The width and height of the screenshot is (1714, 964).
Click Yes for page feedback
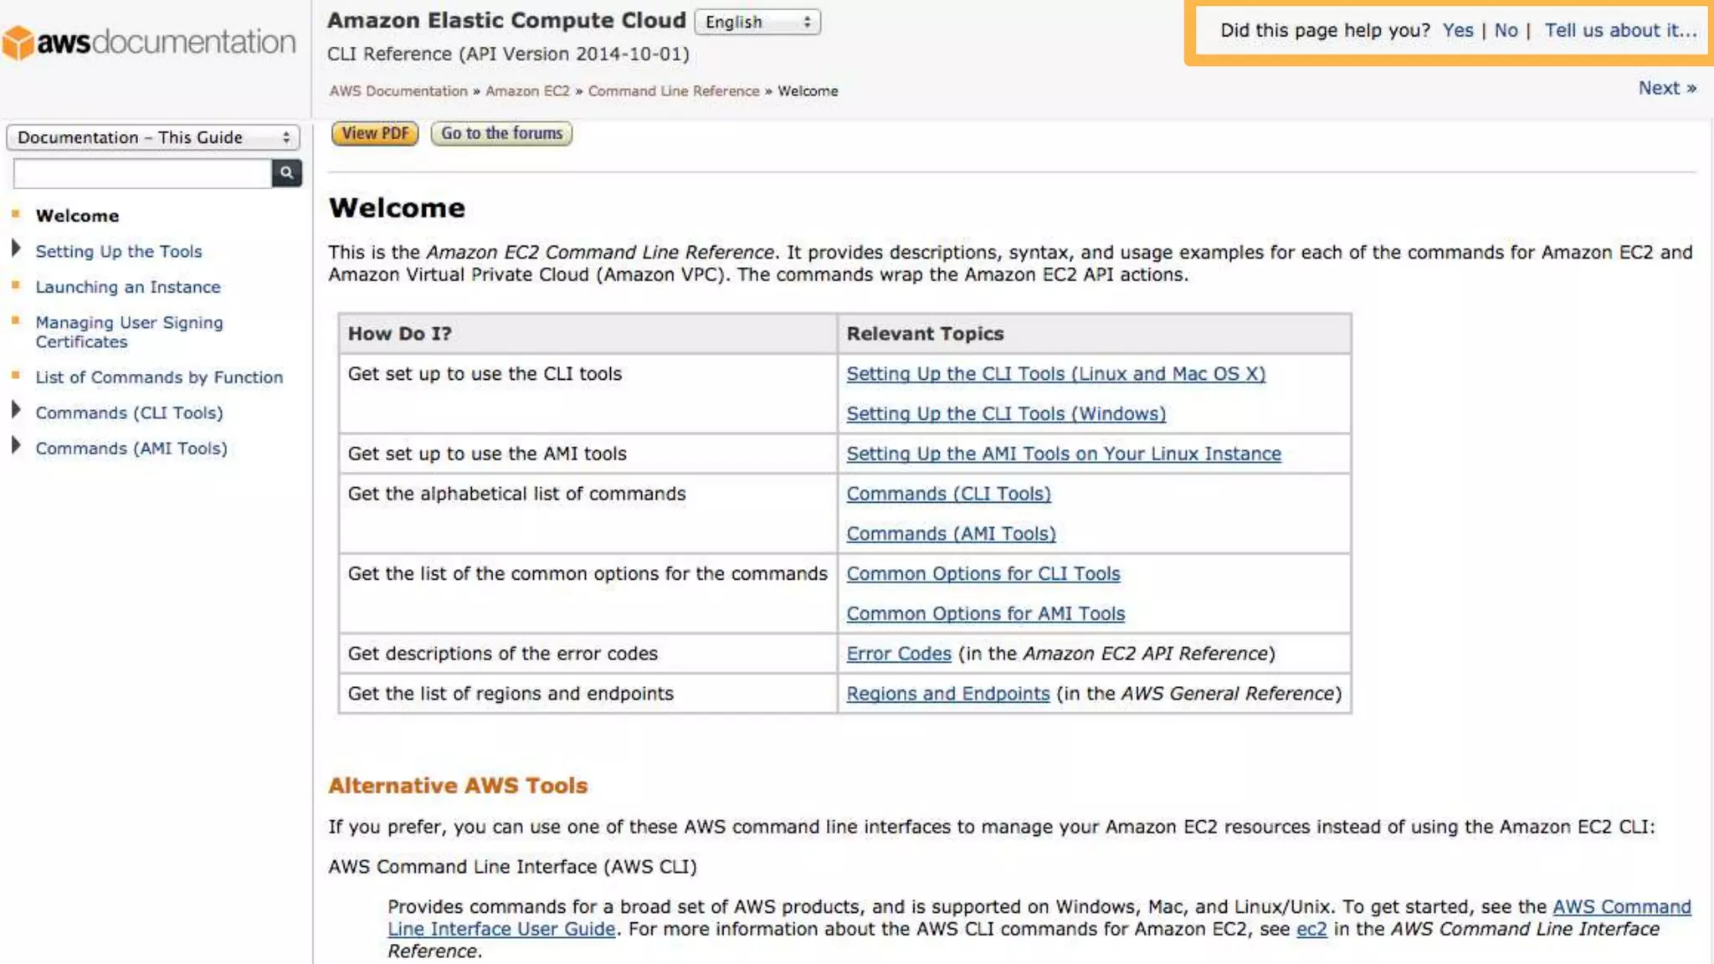click(1457, 31)
